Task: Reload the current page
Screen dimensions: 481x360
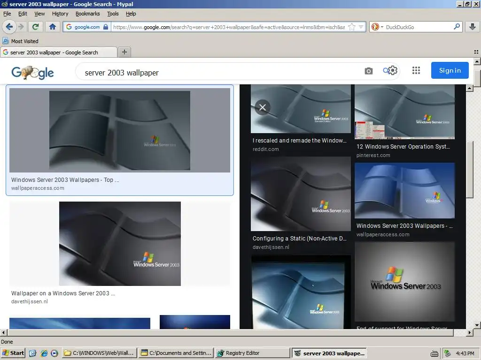Action: click(x=36, y=27)
